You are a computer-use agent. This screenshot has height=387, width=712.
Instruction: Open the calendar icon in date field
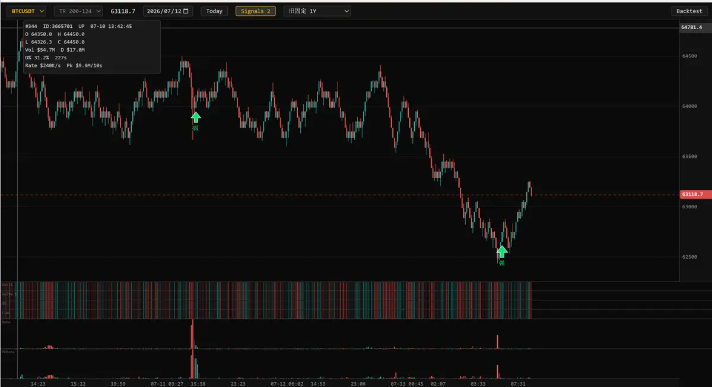click(x=186, y=11)
